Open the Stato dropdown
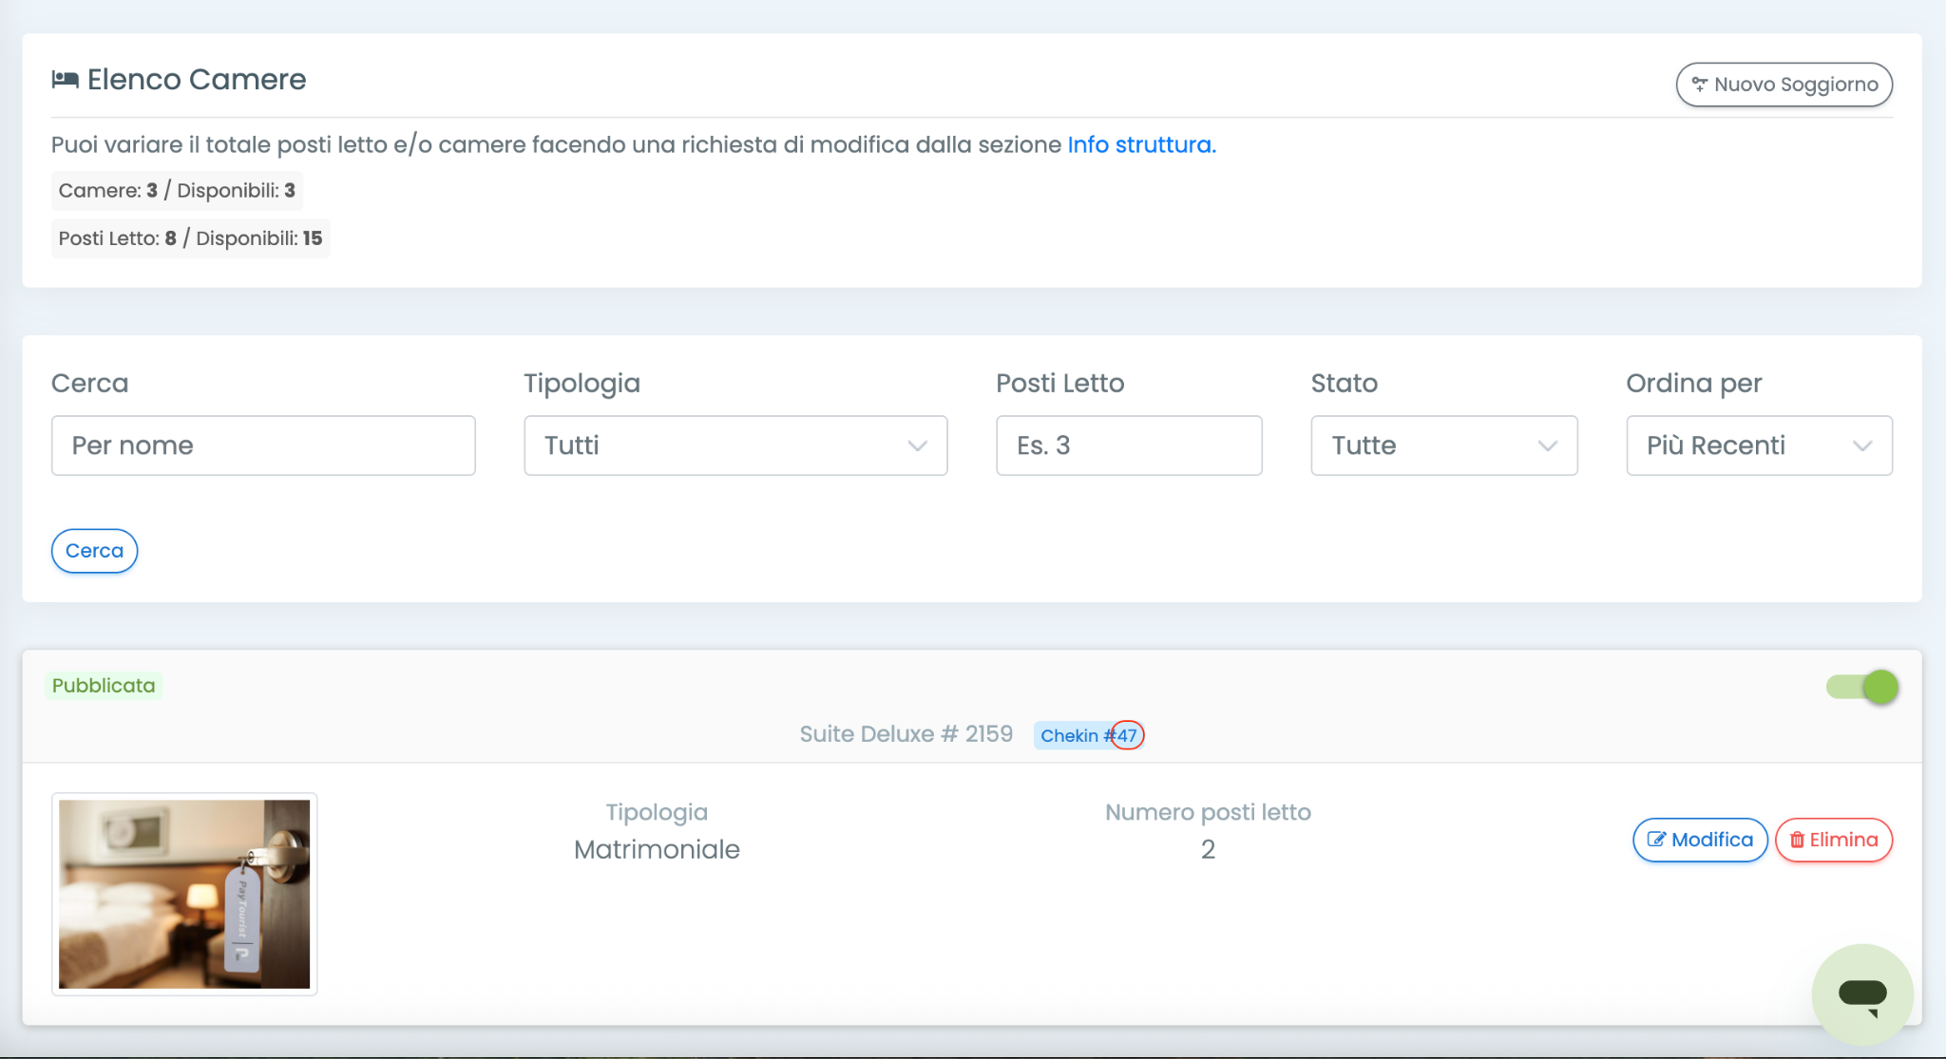The height and width of the screenshot is (1059, 1946). (x=1443, y=445)
